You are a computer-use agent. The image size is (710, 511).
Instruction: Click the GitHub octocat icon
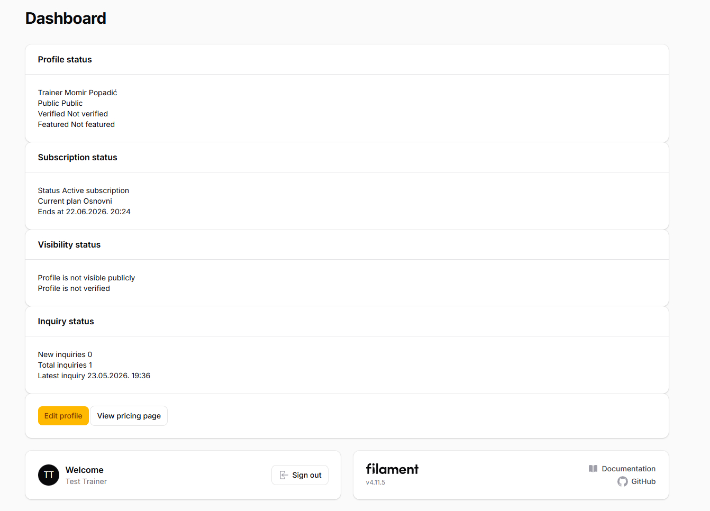623,481
